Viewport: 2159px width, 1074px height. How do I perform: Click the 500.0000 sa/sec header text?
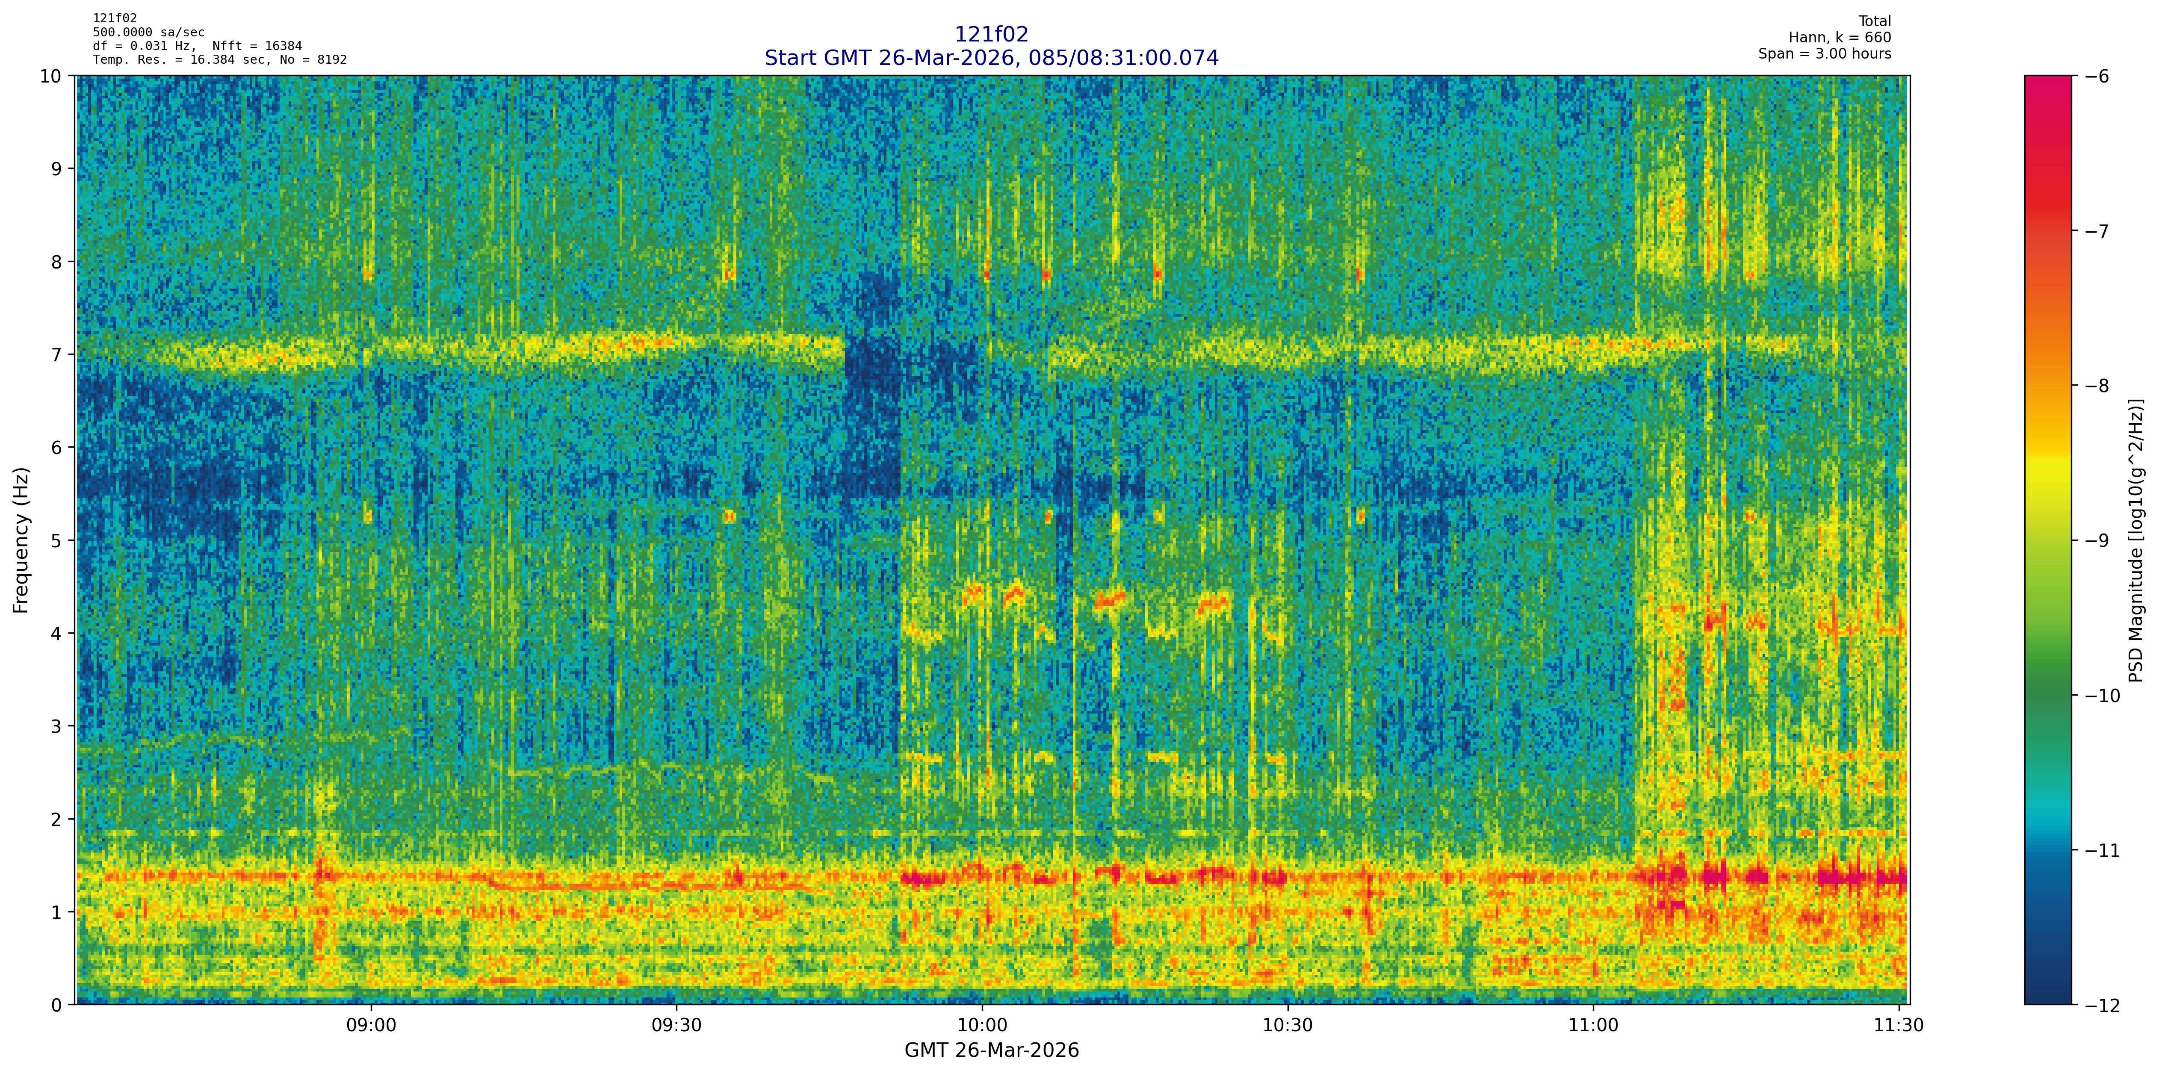coord(148,32)
